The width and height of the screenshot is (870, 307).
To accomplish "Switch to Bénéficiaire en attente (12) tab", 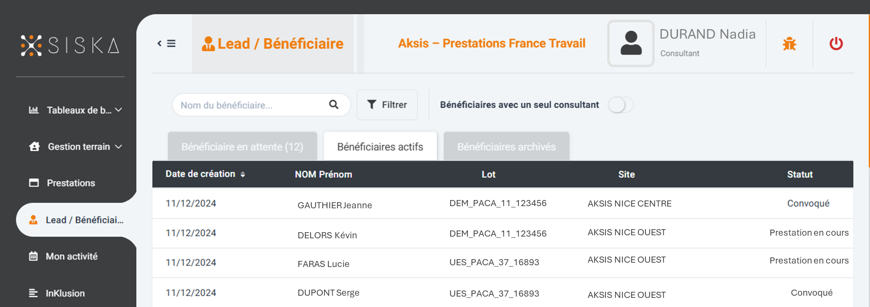I will (x=242, y=147).
